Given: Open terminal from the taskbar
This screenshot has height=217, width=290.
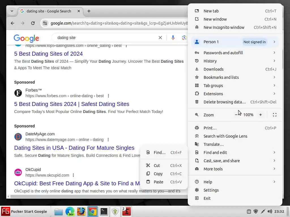Looking at the screenshot, I should point(104,212).
